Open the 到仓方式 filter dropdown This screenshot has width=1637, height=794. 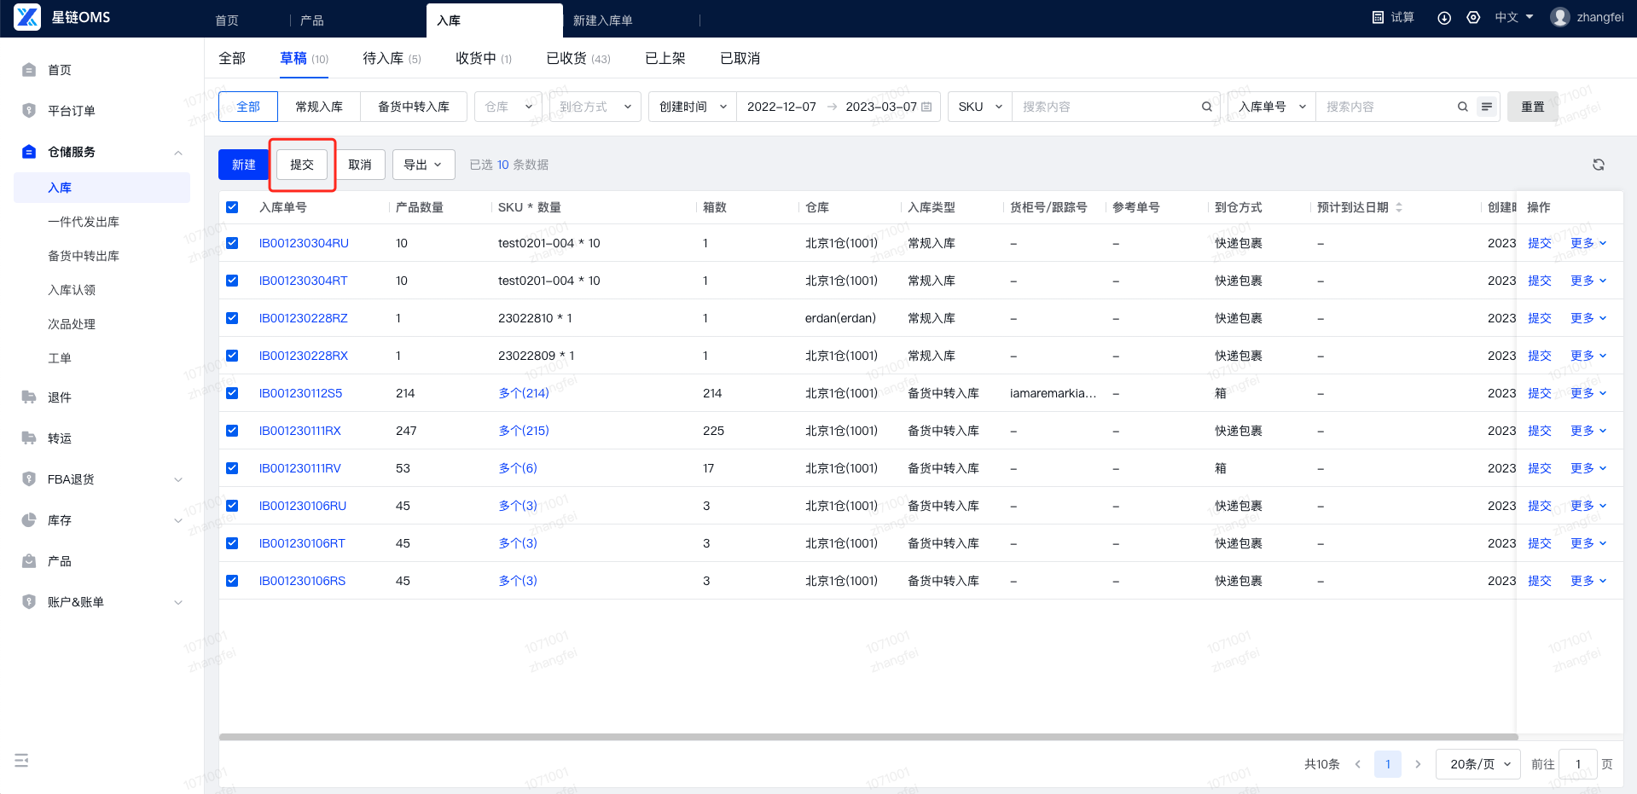tap(595, 107)
